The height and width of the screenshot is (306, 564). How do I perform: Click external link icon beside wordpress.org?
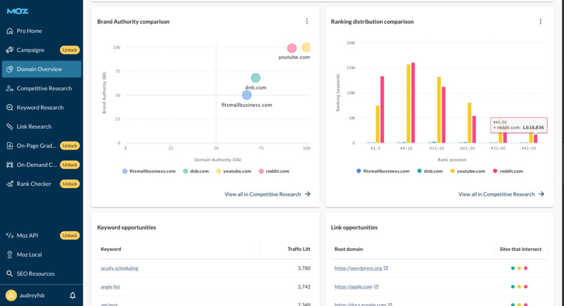[x=386, y=268]
